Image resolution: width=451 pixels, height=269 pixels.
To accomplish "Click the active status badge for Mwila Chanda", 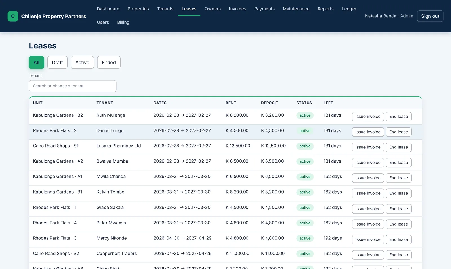I will [x=305, y=177].
